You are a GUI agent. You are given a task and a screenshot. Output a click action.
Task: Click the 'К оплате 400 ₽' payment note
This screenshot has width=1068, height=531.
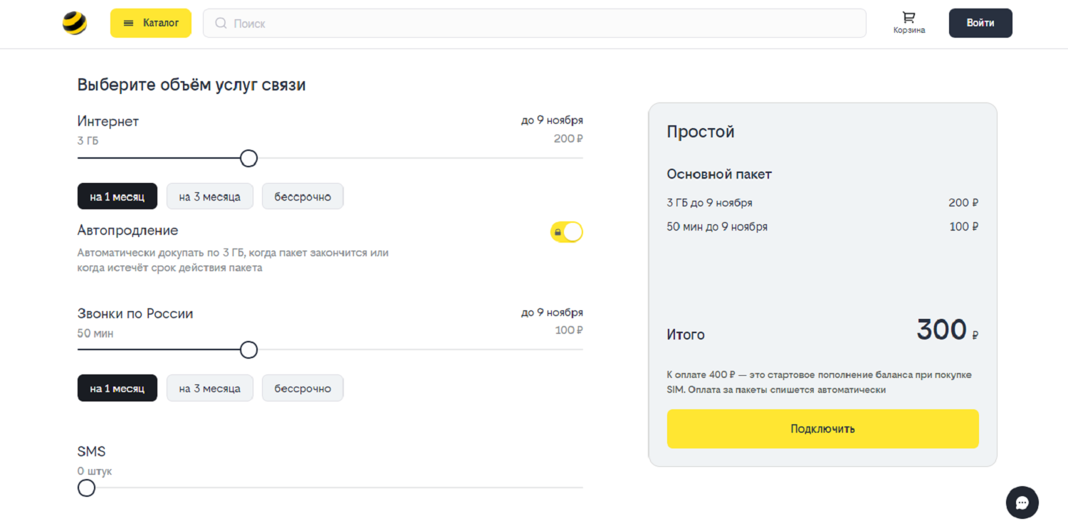pyautogui.click(x=819, y=382)
